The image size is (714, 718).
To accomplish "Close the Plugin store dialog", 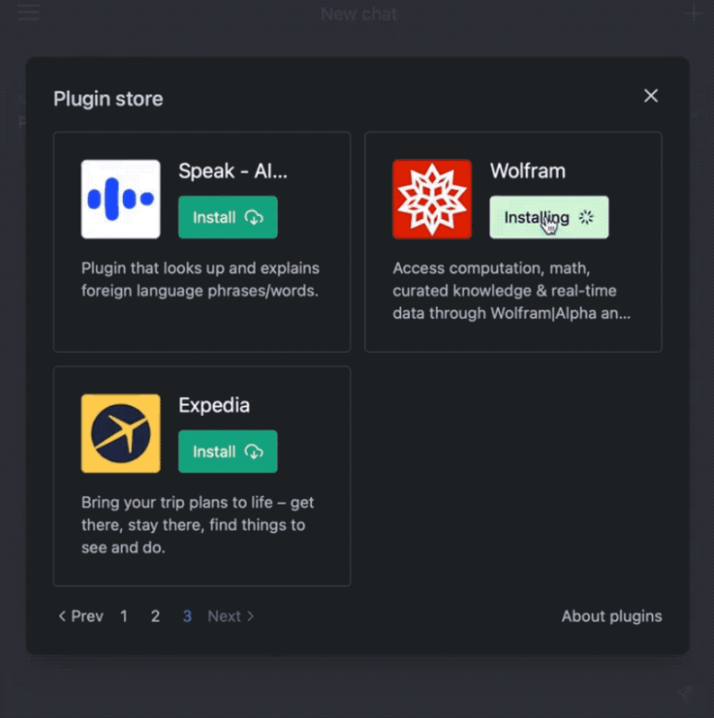I will (651, 96).
